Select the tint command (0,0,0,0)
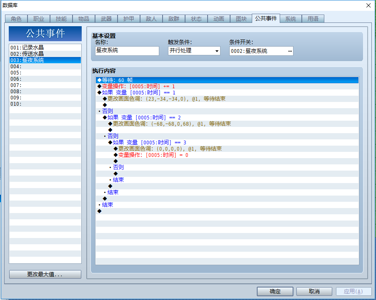Viewport: 376px width, 300px height. 227,149
